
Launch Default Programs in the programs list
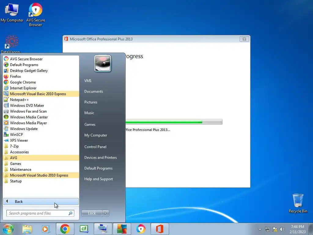coord(41,65)
